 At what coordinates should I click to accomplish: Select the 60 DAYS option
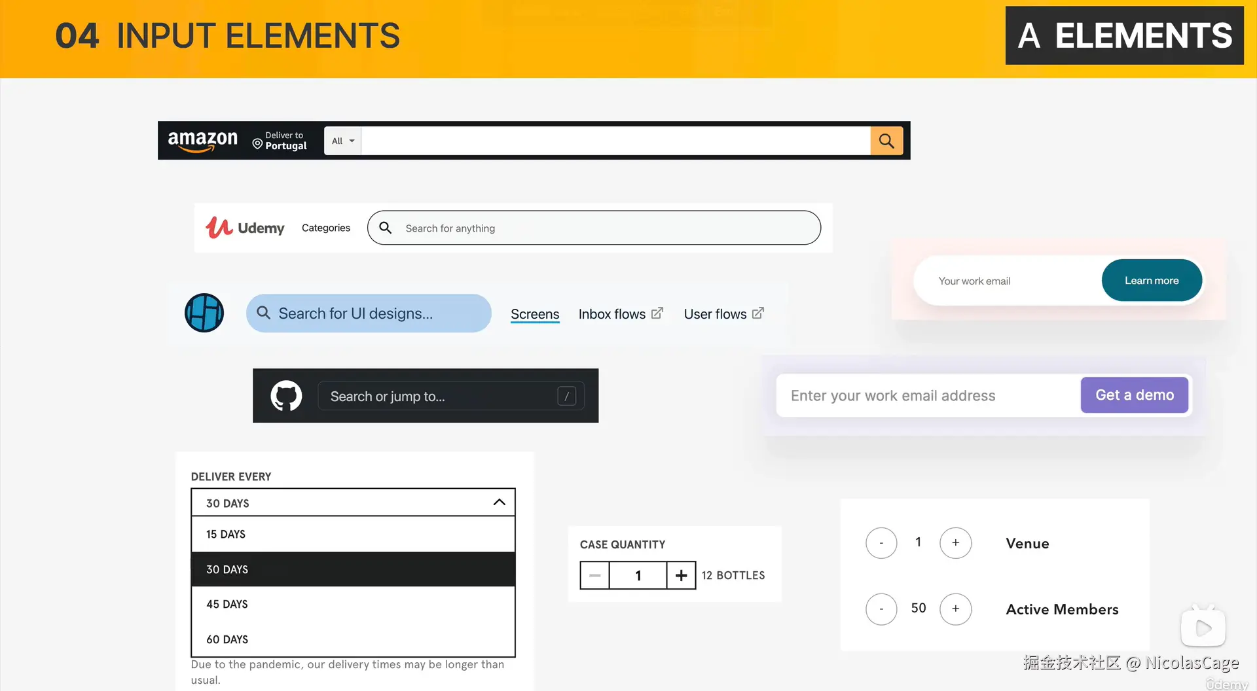coord(353,639)
